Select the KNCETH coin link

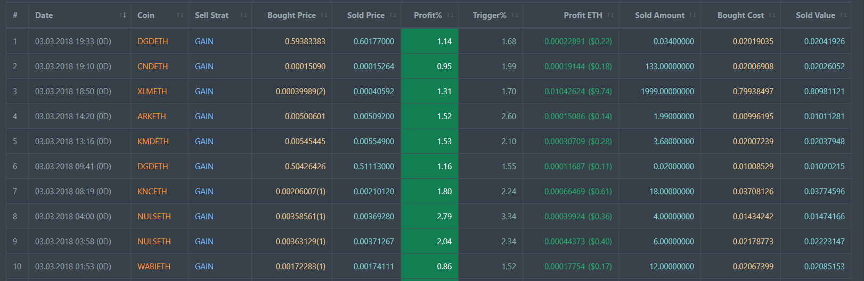pyautogui.click(x=152, y=192)
